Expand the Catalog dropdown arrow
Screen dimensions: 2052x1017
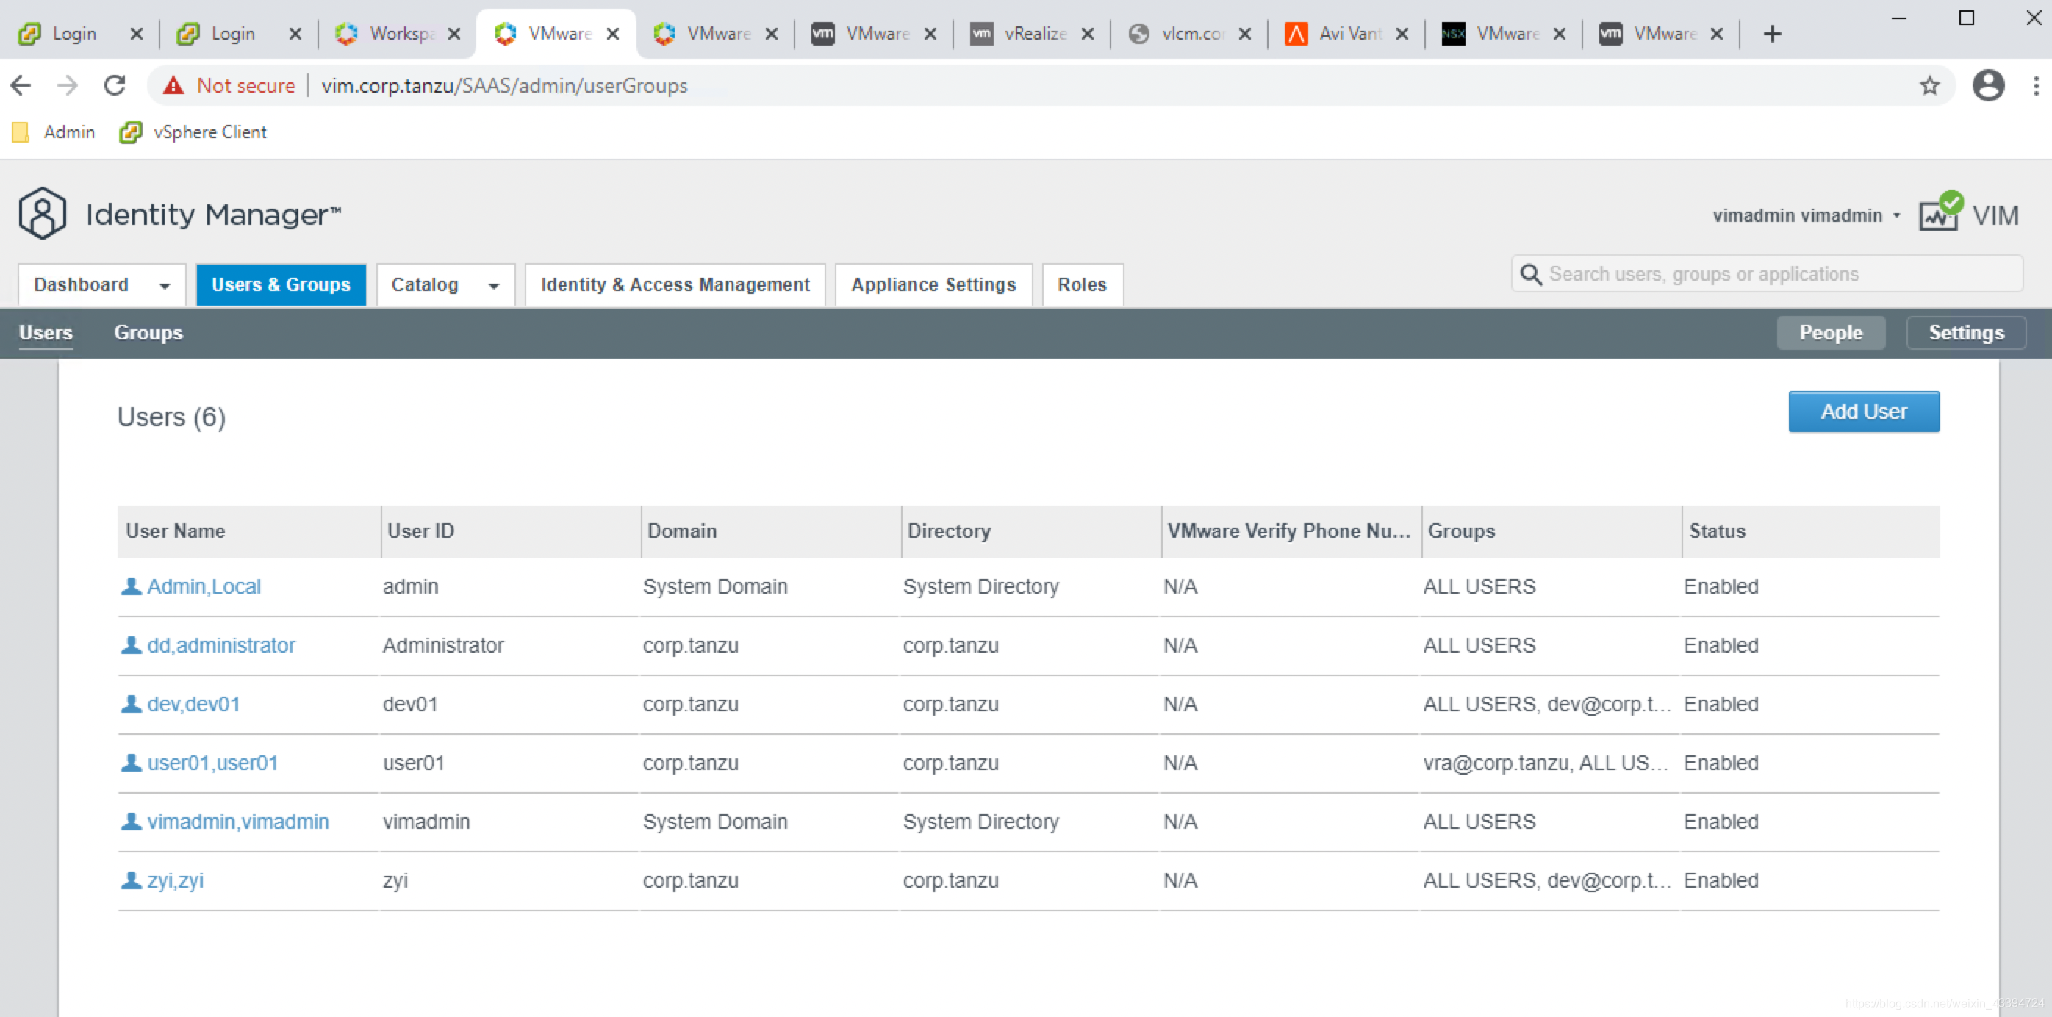494,285
